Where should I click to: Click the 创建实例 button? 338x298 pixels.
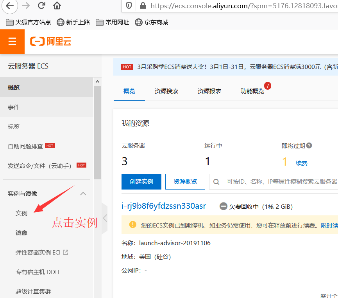[141, 182]
